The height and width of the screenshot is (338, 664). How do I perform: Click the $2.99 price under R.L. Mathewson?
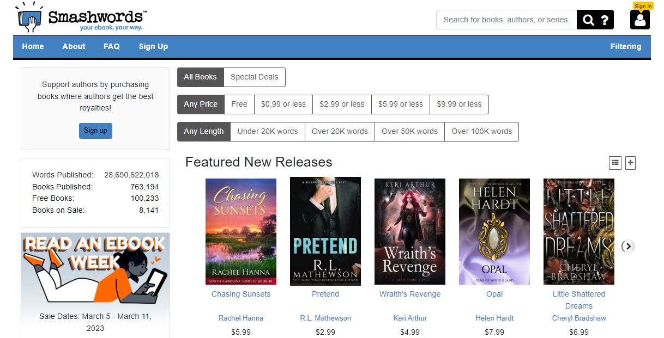[x=325, y=332]
